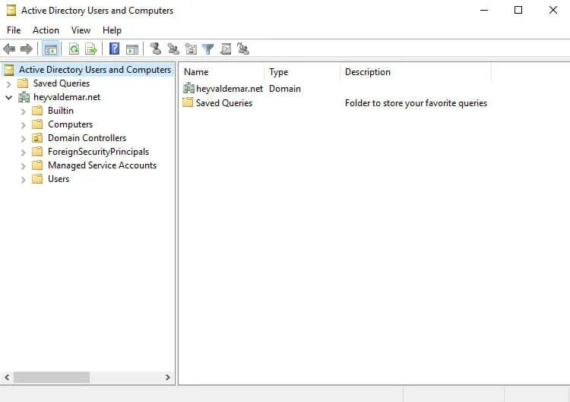Open the Help menu
Viewport: 570px width, 402px height.
click(112, 30)
